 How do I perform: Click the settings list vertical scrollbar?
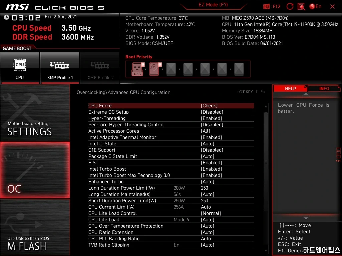point(266,160)
